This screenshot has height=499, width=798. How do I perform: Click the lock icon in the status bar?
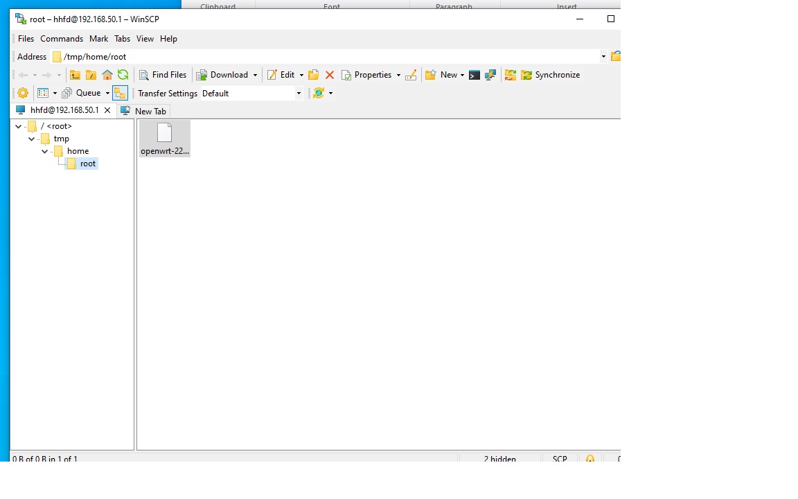click(591, 459)
